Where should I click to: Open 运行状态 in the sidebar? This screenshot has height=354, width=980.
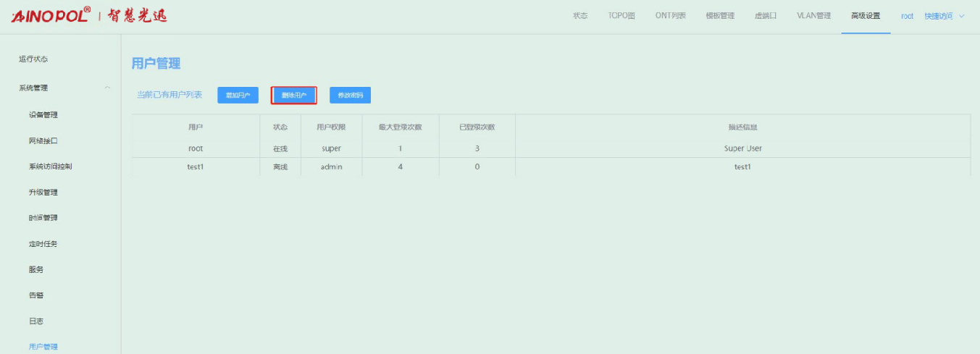click(33, 59)
